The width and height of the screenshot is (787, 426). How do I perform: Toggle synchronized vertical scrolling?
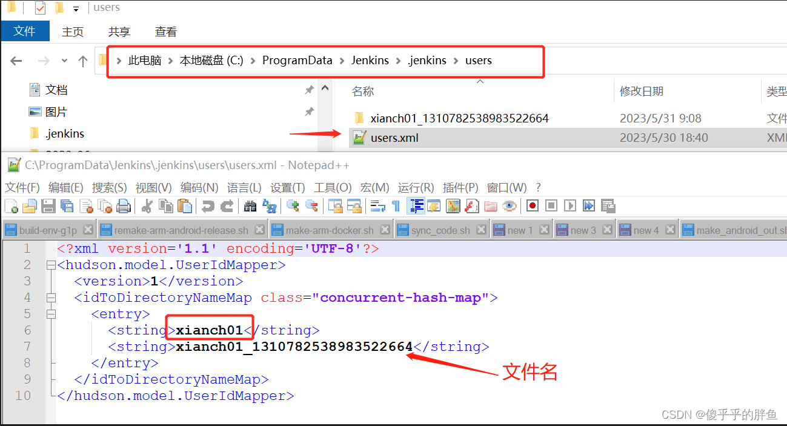336,206
